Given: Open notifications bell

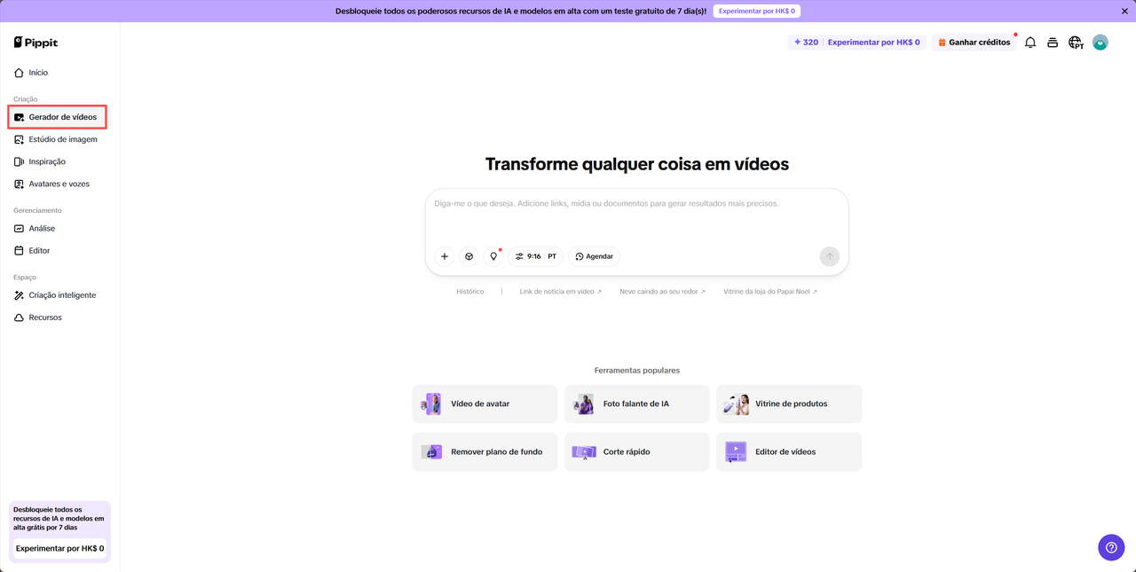Looking at the screenshot, I should point(1029,42).
